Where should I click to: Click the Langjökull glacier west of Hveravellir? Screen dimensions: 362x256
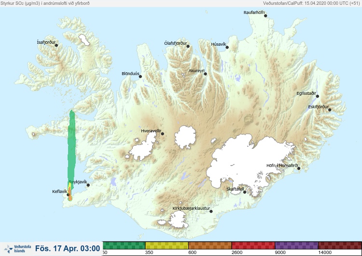(143, 147)
